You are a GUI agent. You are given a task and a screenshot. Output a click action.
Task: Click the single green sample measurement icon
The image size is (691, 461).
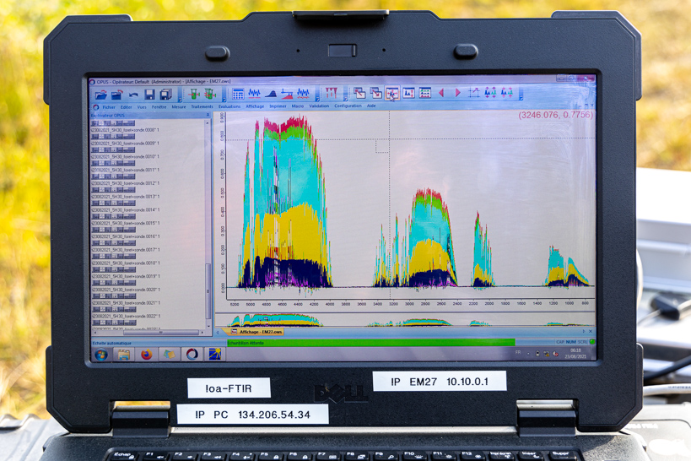[x=194, y=94]
